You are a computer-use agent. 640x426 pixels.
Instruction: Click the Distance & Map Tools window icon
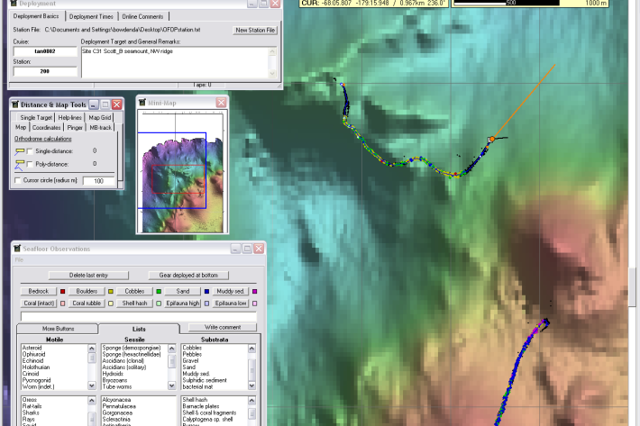coord(15,104)
